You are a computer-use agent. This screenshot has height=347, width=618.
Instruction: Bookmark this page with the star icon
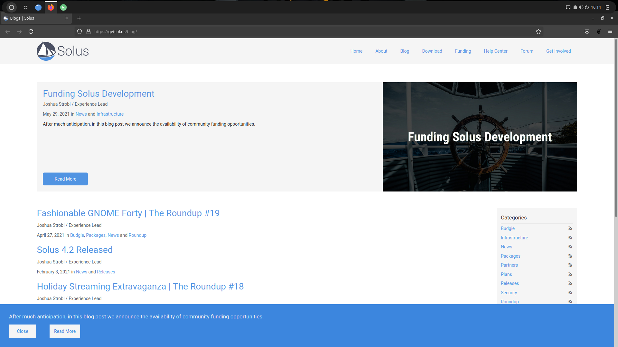pos(538,31)
